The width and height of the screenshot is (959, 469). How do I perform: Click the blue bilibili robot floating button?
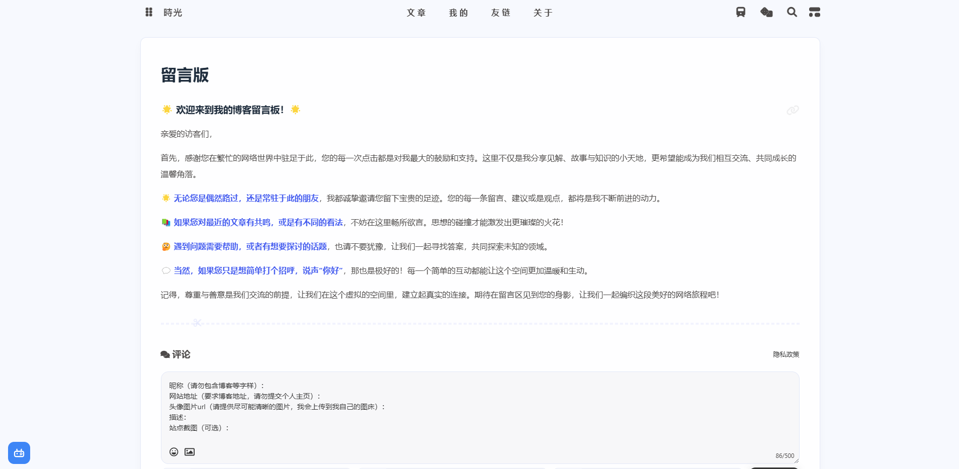point(19,453)
